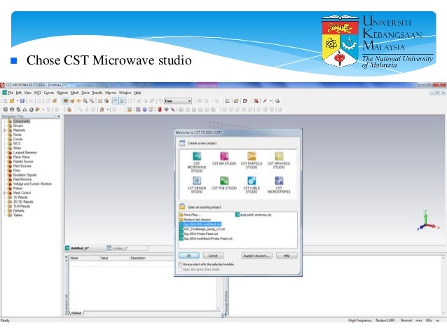Choose the CST EM Studio module icon
Image resolution: width=447 pixels, height=336 pixels.
pos(224,156)
